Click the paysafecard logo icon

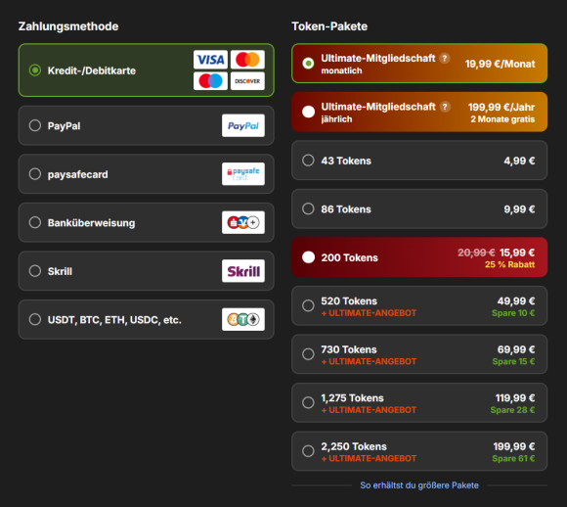[243, 174]
